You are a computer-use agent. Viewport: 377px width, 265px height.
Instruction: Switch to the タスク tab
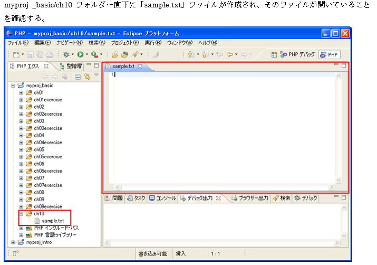click(136, 198)
